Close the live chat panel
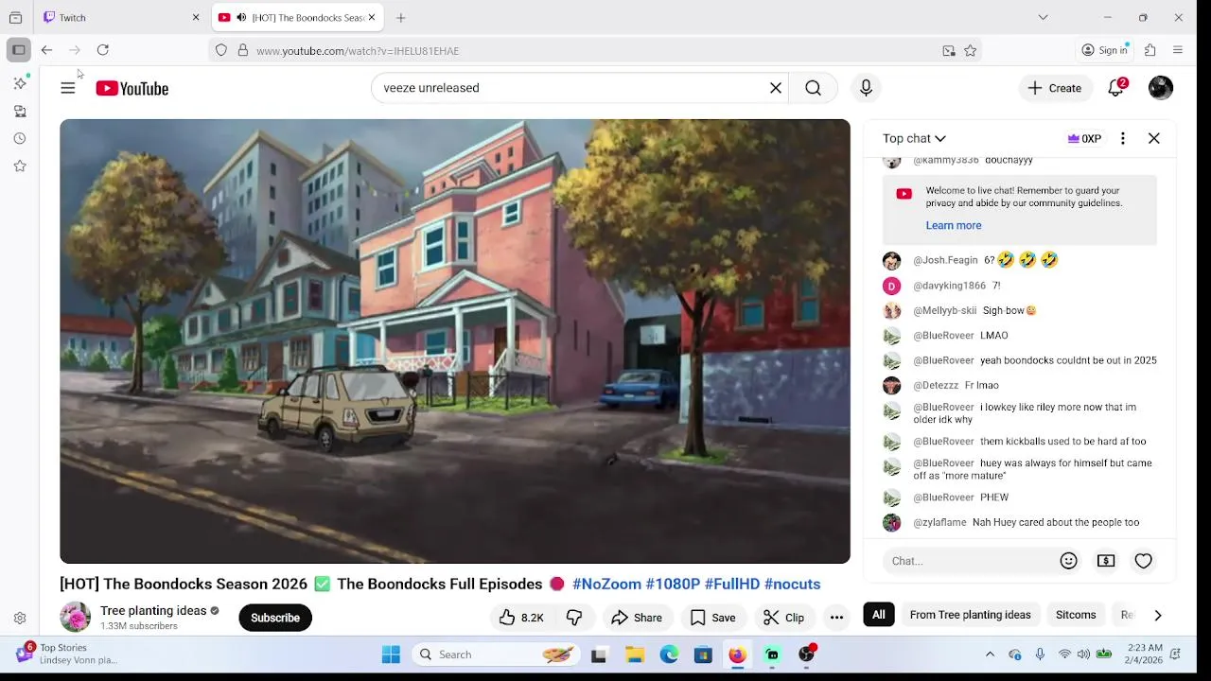 coord(1154,138)
